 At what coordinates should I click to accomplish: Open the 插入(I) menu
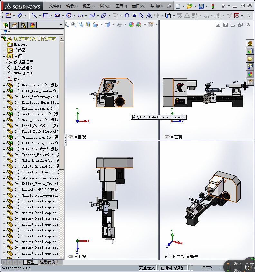pyautogui.click(x=105, y=6)
